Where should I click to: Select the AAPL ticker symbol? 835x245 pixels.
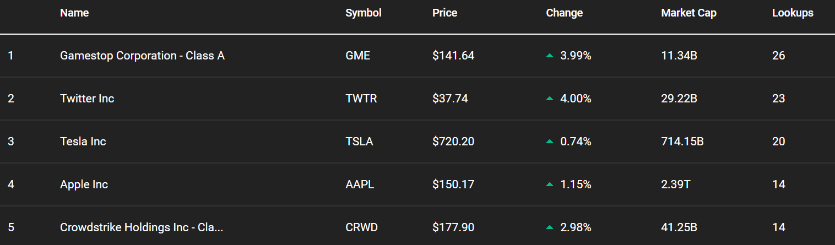(360, 184)
